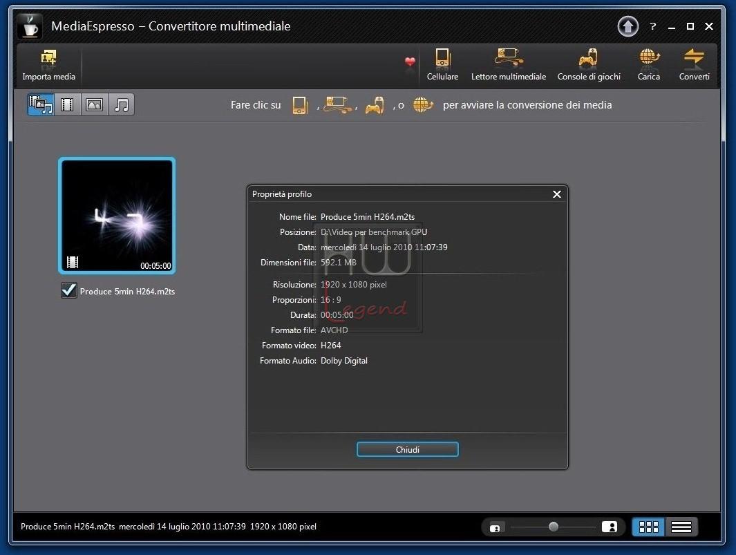This screenshot has height=555, width=736.
Task: Switch to the grid thumbnail view
Action: (x=648, y=527)
